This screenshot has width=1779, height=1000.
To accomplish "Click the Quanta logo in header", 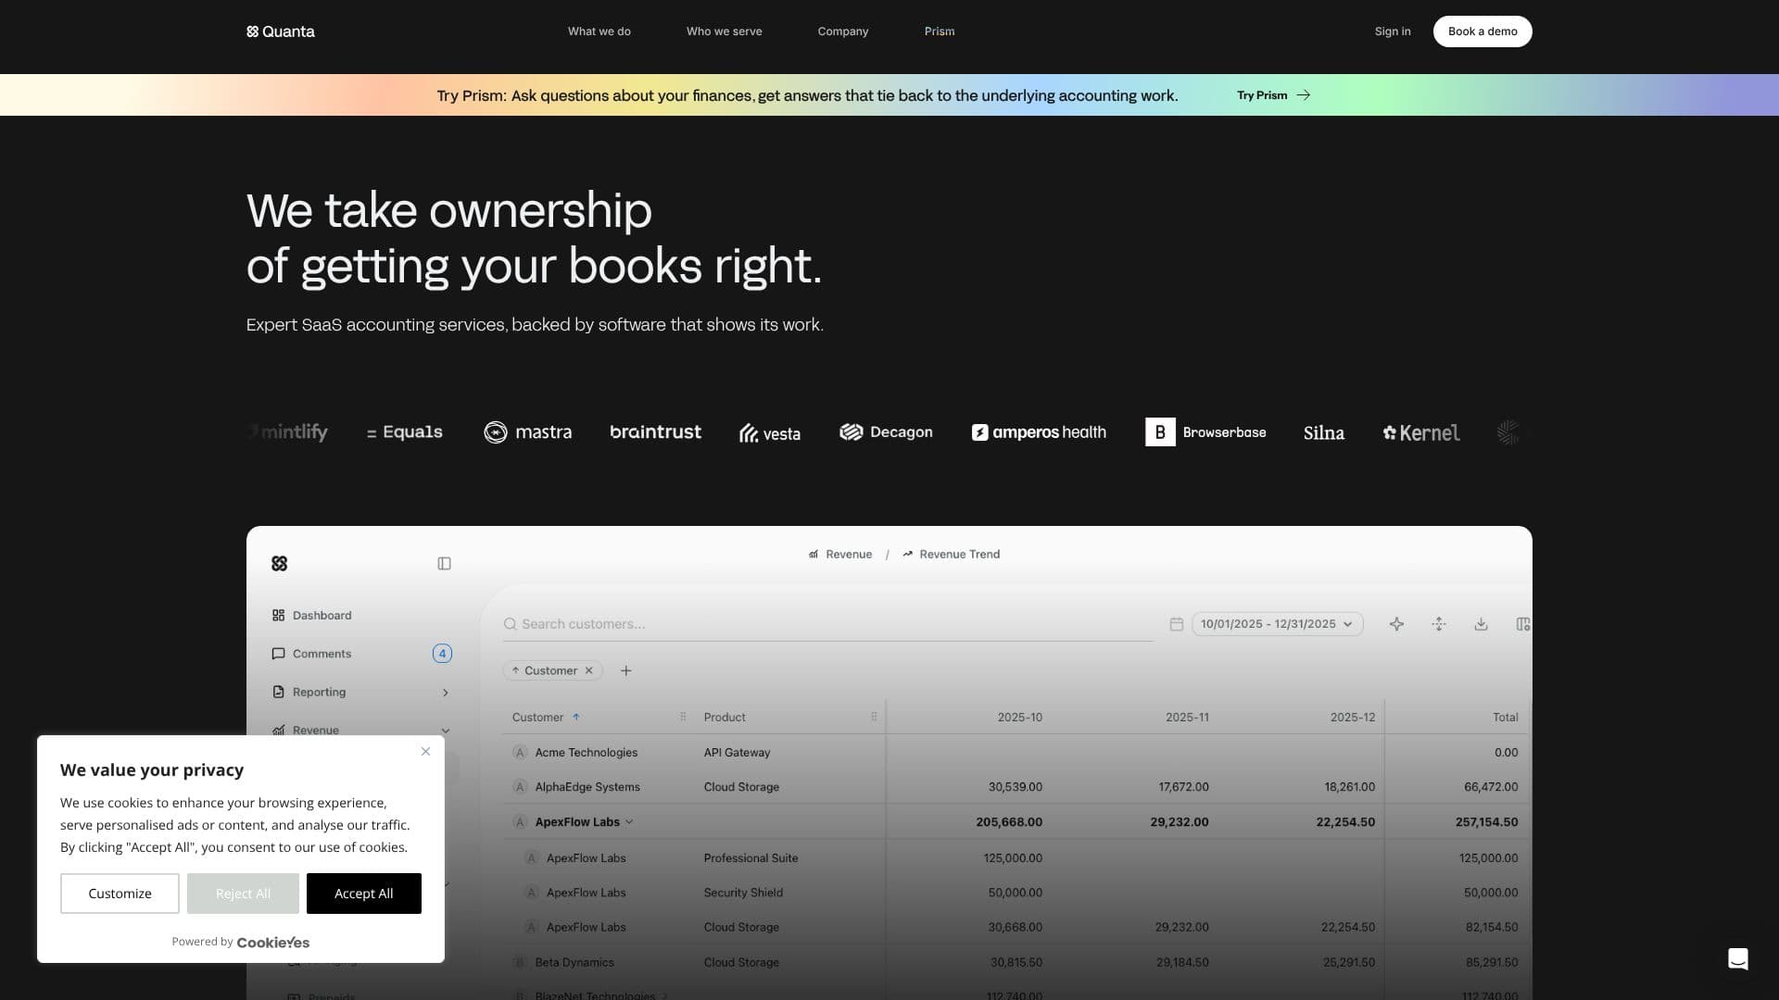I will [x=281, y=31].
